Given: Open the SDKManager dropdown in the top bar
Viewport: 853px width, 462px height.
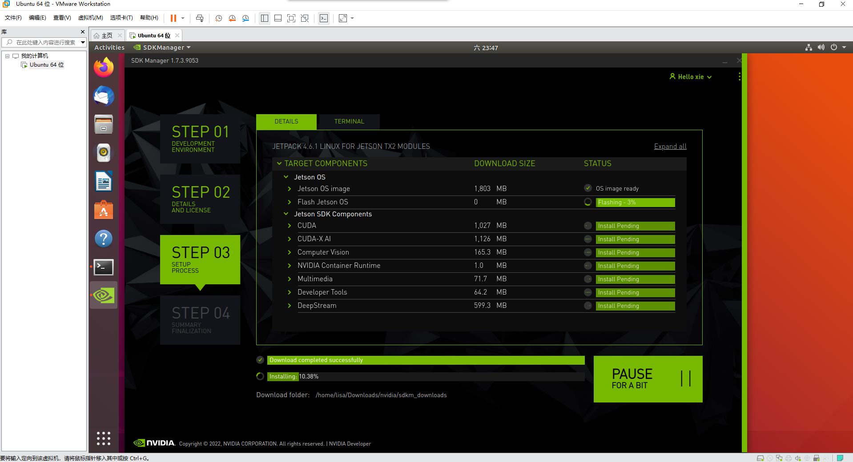Looking at the screenshot, I should coord(161,47).
